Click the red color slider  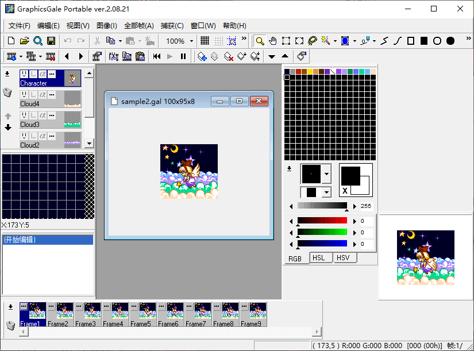(x=322, y=221)
